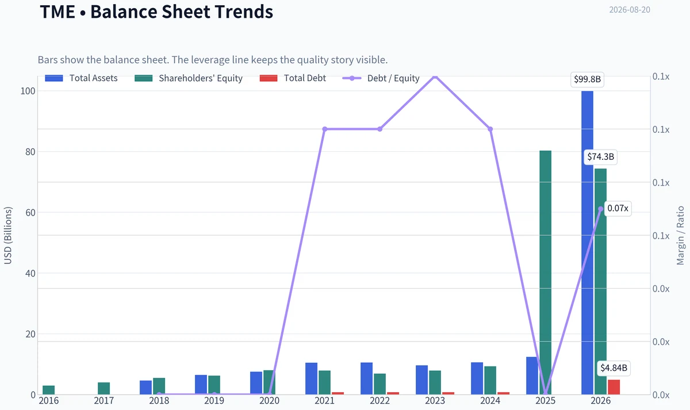The width and height of the screenshot is (690, 410).
Task: Click the 2026 Total Assets blue bar
Action: coord(587,243)
